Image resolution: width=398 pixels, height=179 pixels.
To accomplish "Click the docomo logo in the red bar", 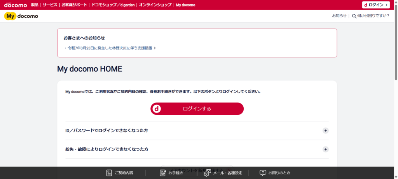I will 16,5.
